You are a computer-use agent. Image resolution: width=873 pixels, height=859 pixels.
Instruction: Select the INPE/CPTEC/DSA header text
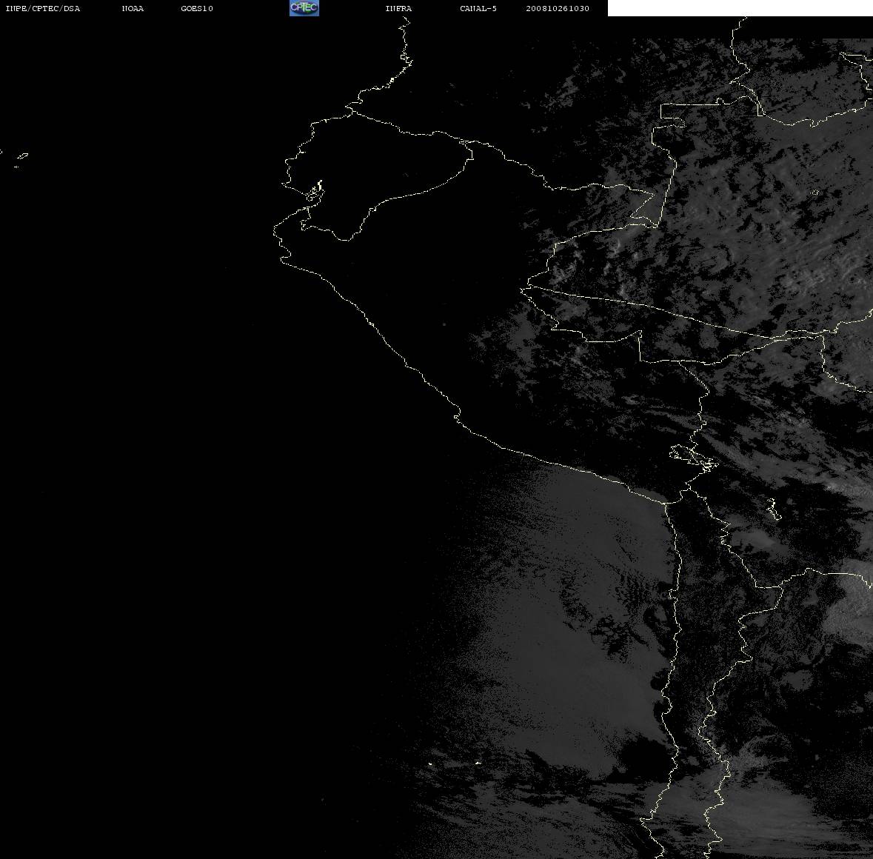click(43, 8)
